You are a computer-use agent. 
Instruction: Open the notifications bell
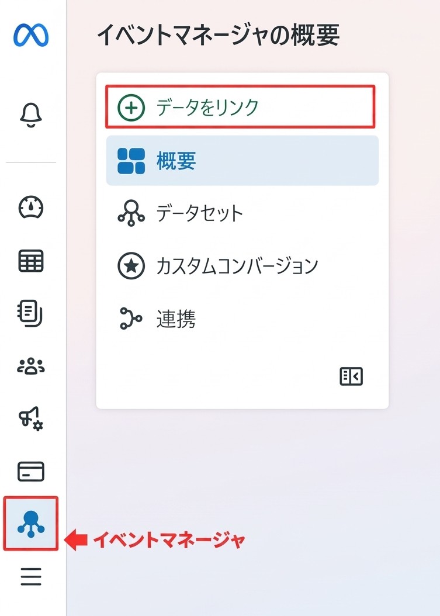(30, 115)
